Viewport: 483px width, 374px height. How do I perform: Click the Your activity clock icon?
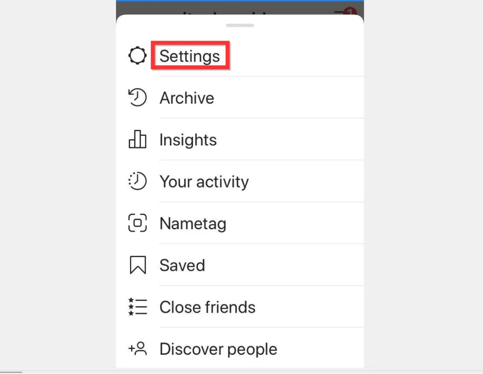pos(137,182)
